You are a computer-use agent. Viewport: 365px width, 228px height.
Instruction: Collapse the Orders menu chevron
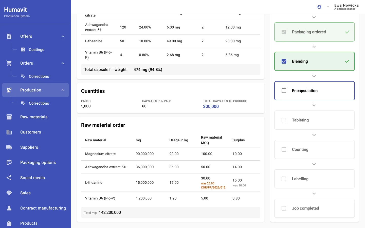(63, 63)
